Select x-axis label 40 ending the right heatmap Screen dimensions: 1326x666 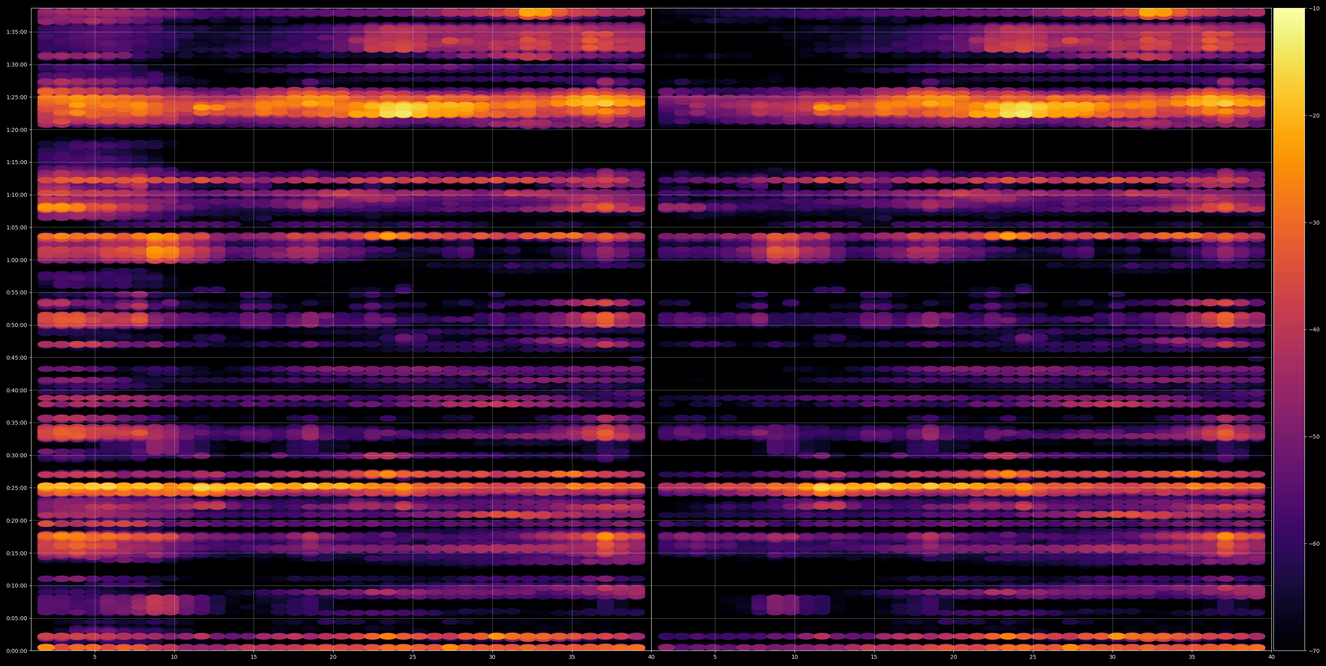1271,657
